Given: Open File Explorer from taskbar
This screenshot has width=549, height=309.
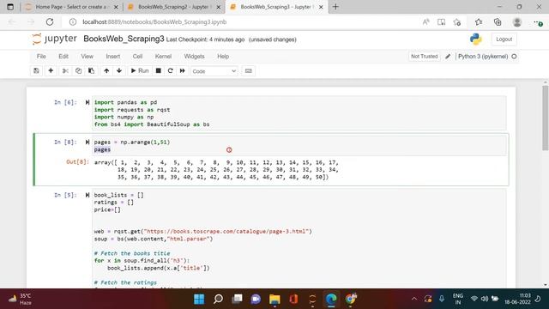Looking at the screenshot, I should (274, 299).
